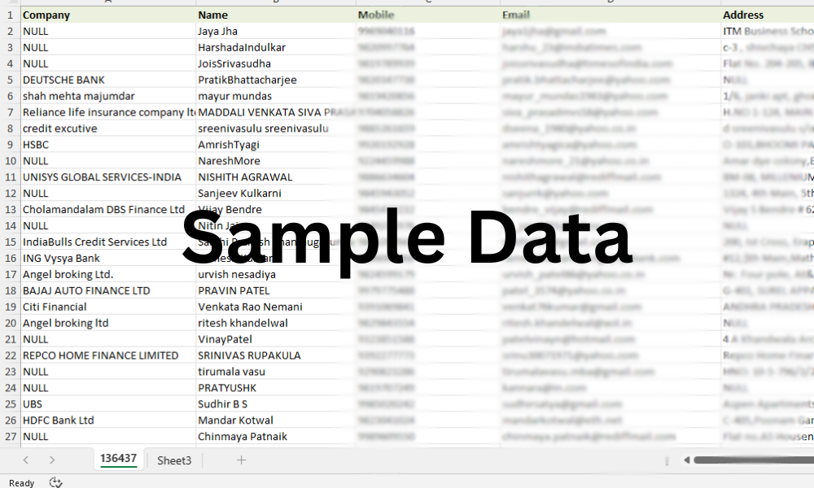Click cell ING Vysya Bank
Image resolution: width=814 pixels, height=488 pixels.
click(x=108, y=259)
